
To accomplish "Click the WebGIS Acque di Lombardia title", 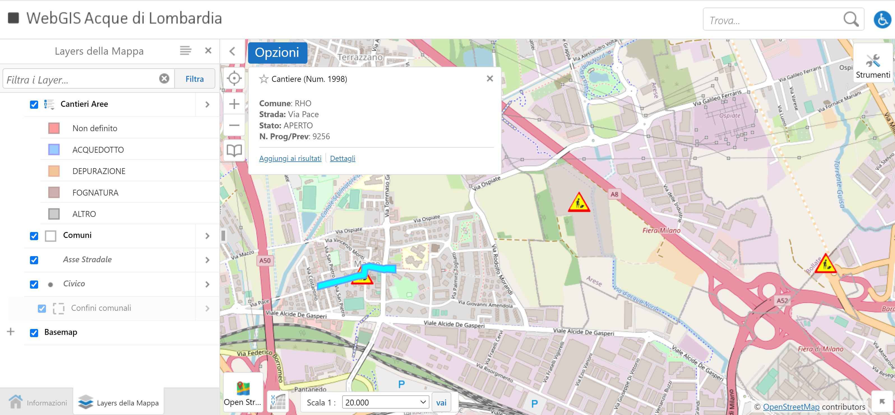I will pyautogui.click(x=124, y=18).
